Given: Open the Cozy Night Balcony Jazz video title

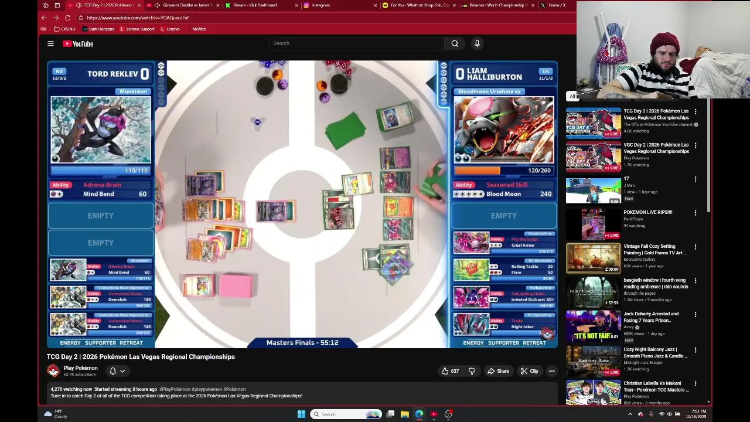Looking at the screenshot, I should pyautogui.click(x=656, y=353).
